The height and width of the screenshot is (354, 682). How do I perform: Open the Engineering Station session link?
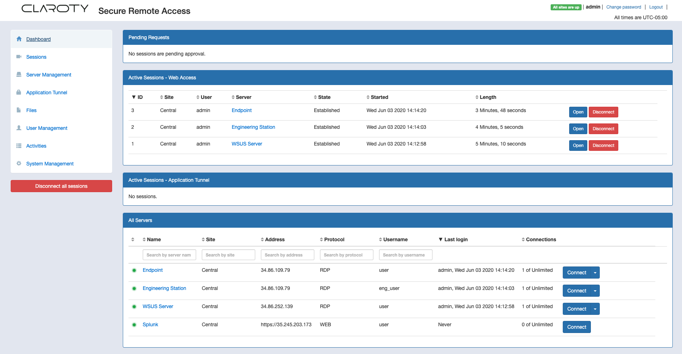tap(253, 127)
